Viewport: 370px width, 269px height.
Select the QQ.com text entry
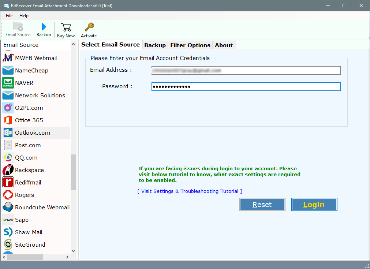click(26, 158)
